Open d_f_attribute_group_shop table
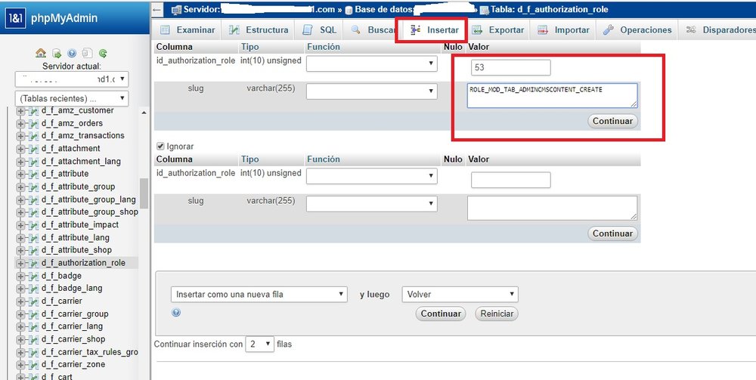Screen dimensions: 756x380 point(90,212)
